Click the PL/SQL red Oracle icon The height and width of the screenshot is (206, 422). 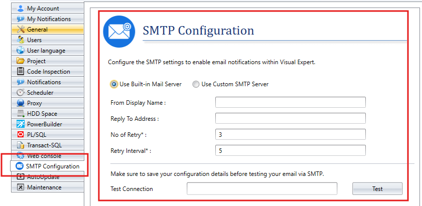point(21,134)
